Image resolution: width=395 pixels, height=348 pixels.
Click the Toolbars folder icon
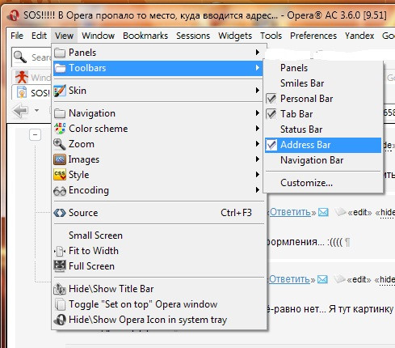pos(60,68)
